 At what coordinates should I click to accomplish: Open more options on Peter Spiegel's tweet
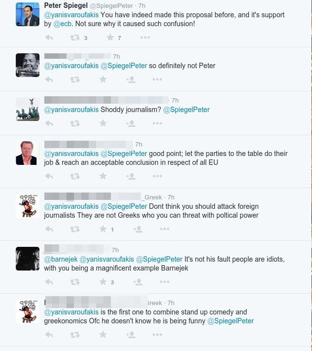144,38
